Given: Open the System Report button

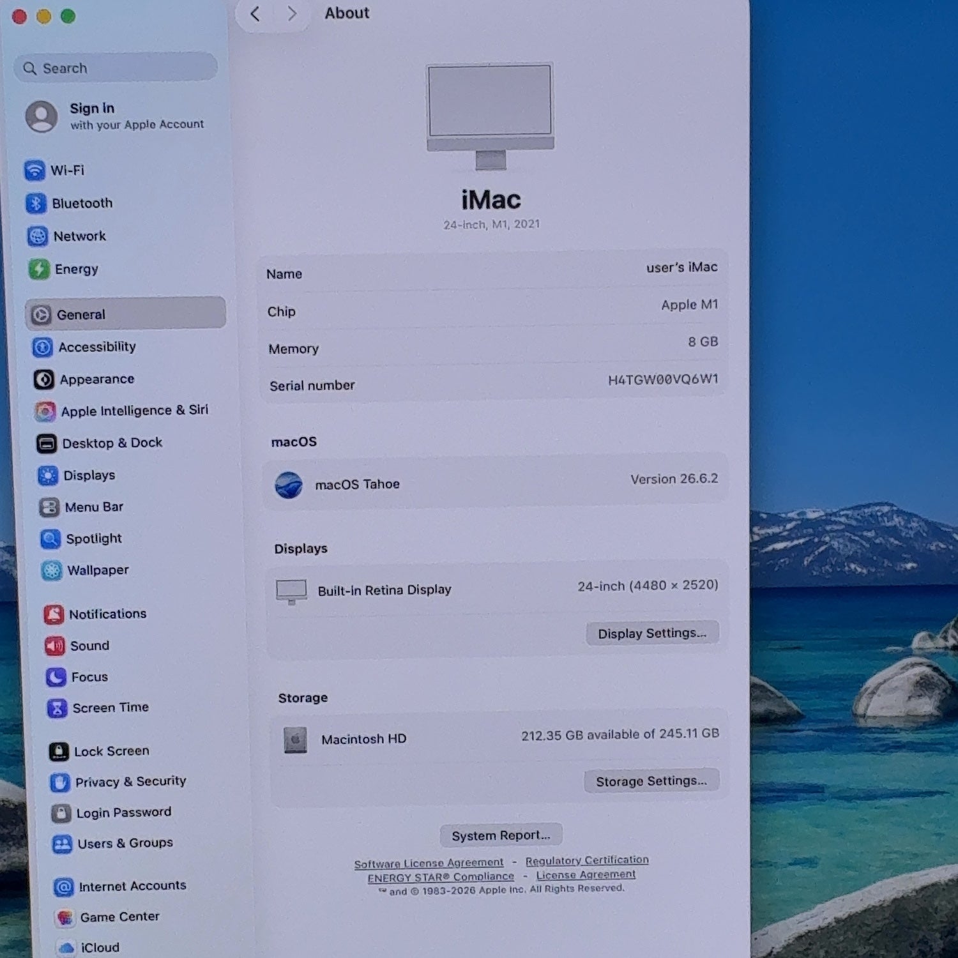Looking at the screenshot, I should point(501,835).
